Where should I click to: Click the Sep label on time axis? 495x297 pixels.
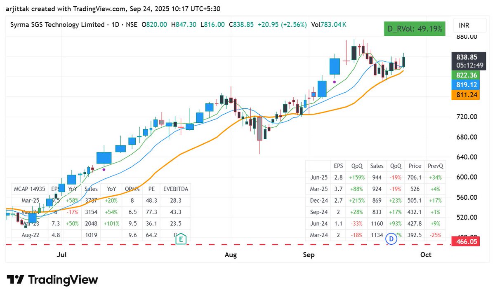(309, 255)
